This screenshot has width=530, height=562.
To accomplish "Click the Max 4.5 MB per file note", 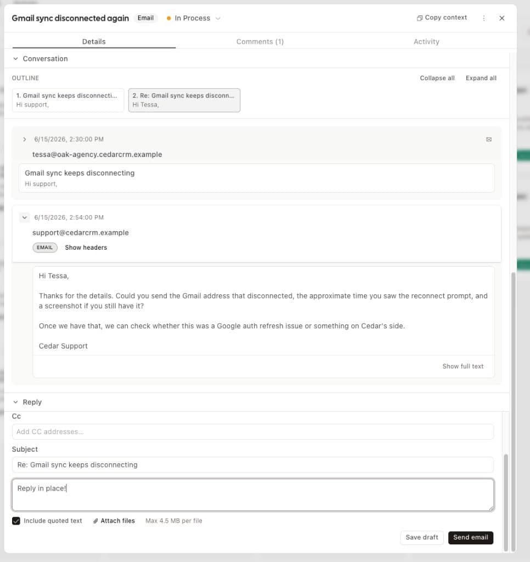I will (x=174, y=521).
